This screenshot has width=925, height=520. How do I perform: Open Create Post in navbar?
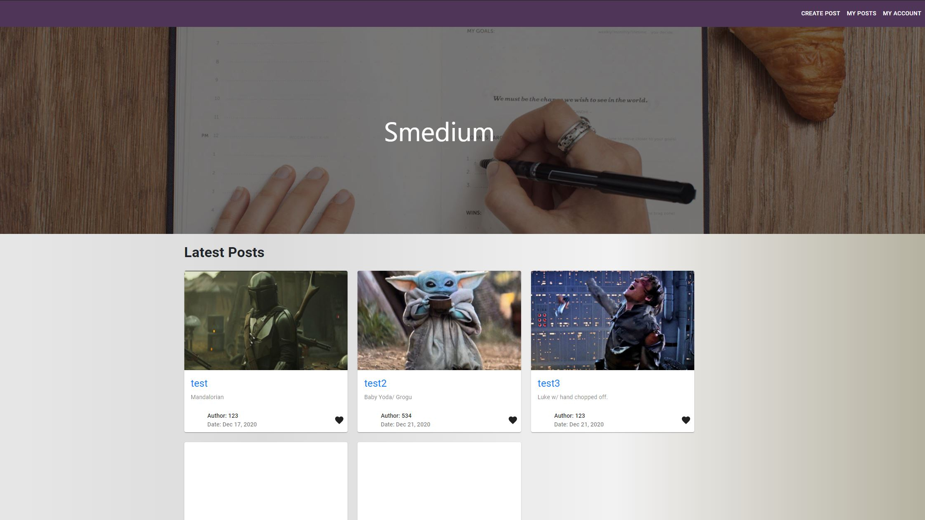click(820, 13)
